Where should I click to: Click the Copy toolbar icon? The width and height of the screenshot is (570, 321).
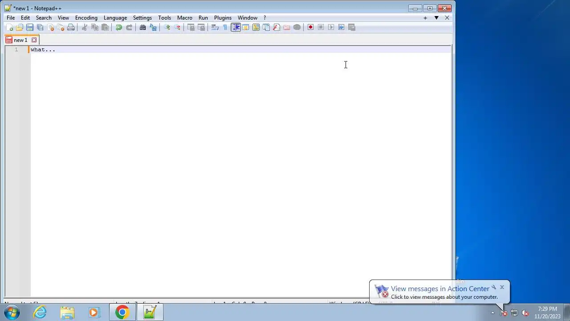95,27
